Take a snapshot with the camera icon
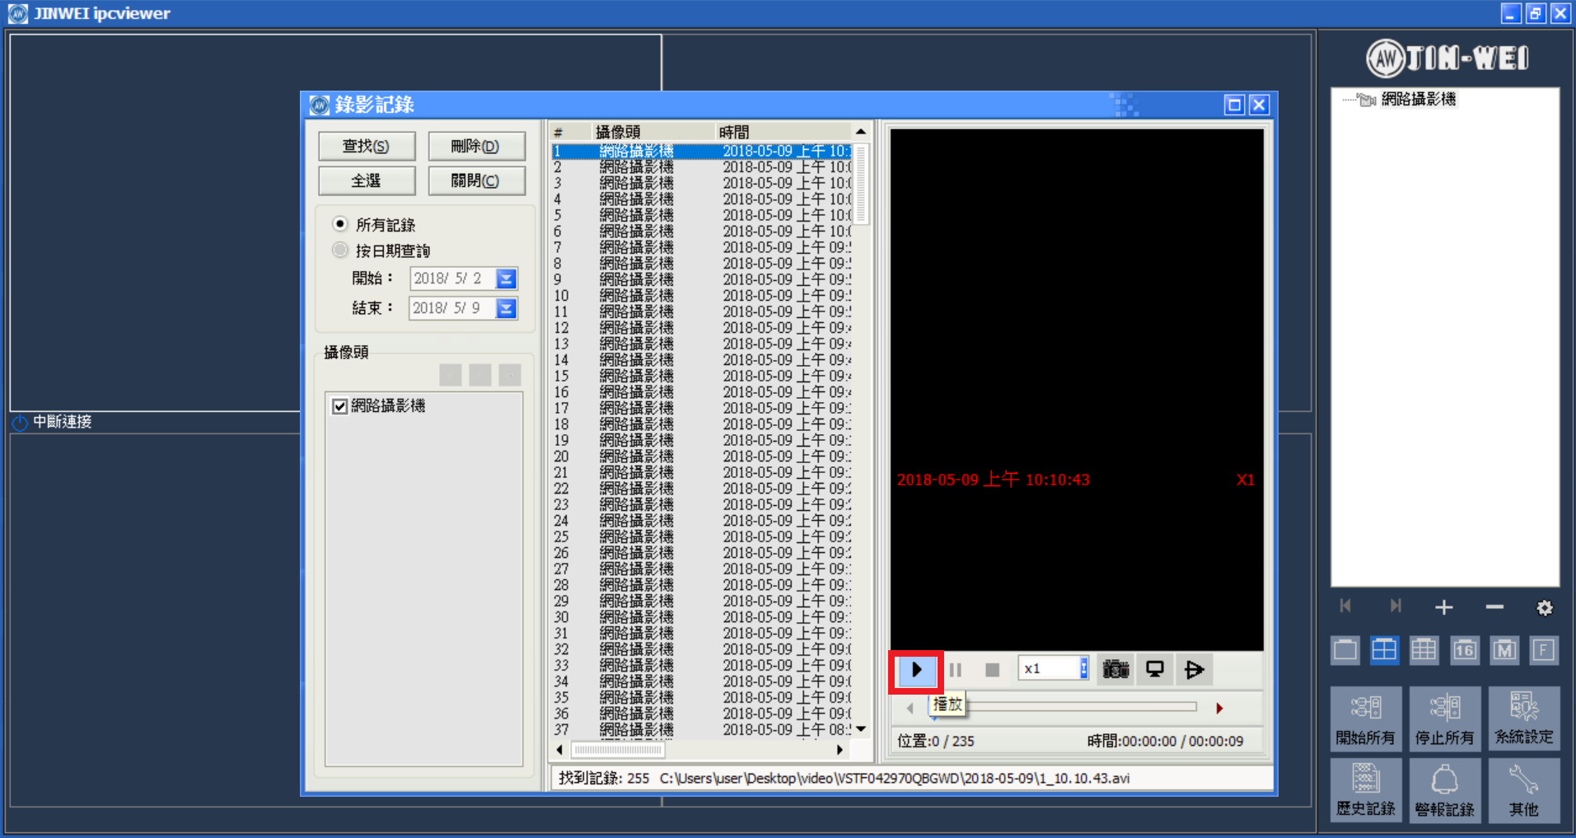The image size is (1576, 838). (1115, 669)
